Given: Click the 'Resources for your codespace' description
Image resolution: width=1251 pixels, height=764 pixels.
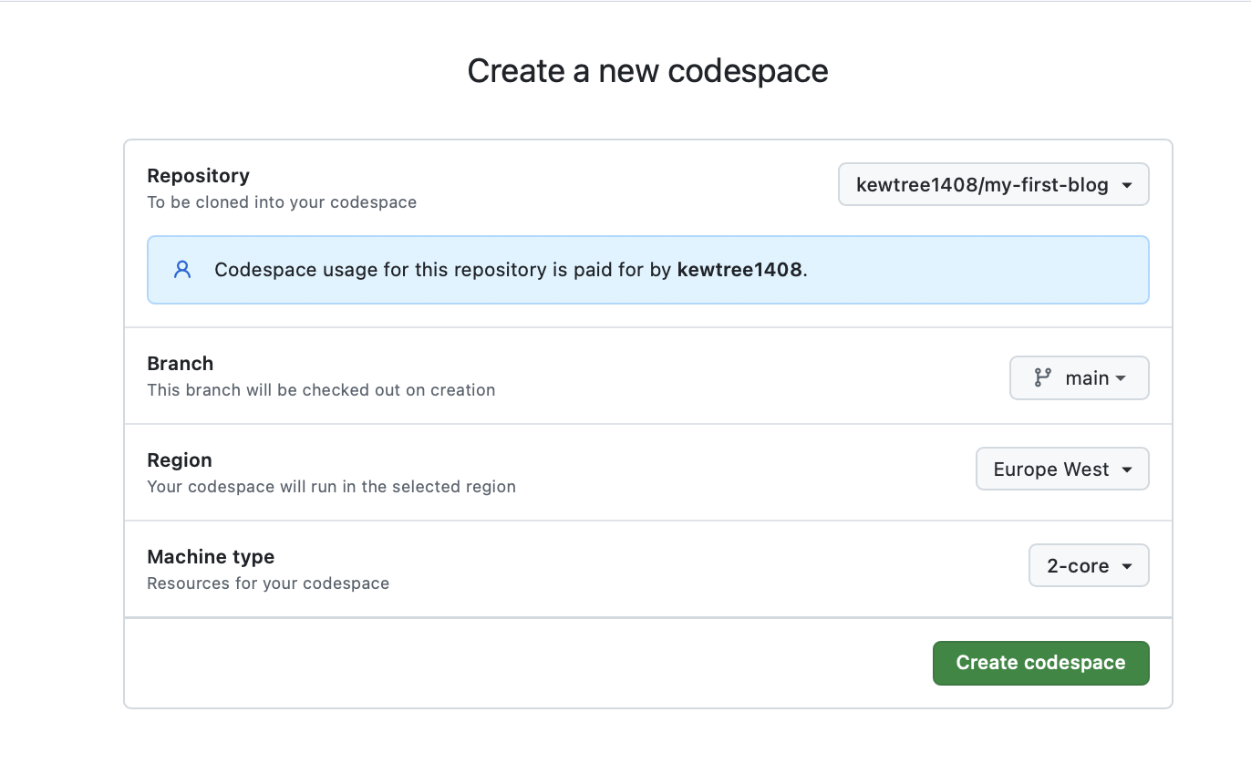Looking at the screenshot, I should click(268, 583).
